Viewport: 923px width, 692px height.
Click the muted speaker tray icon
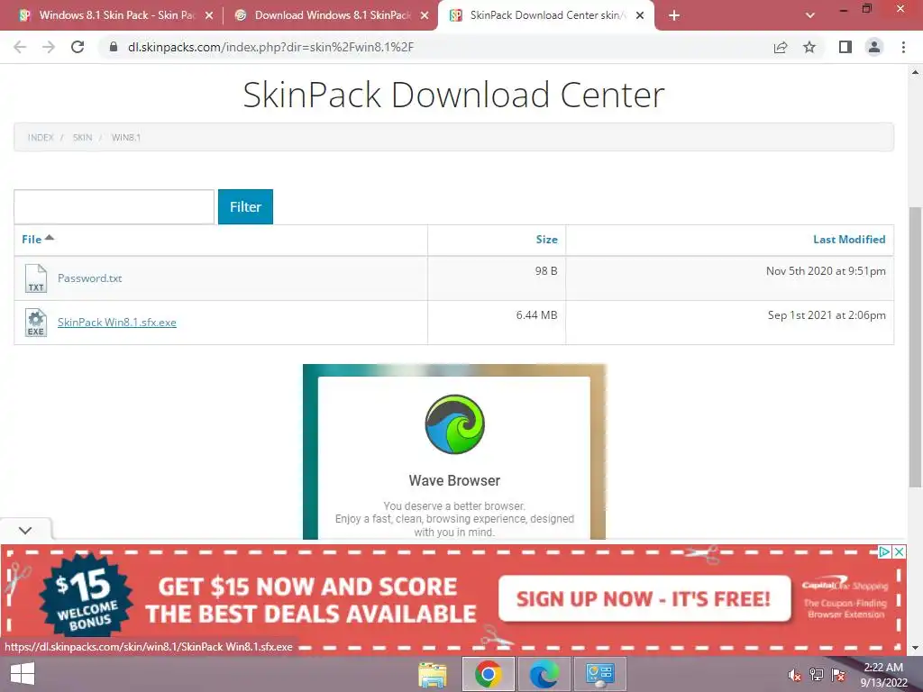point(795,675)
